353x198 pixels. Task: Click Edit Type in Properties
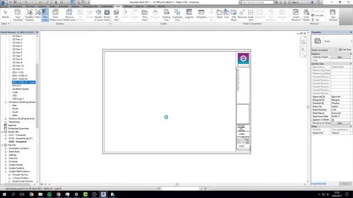[345, 50]
